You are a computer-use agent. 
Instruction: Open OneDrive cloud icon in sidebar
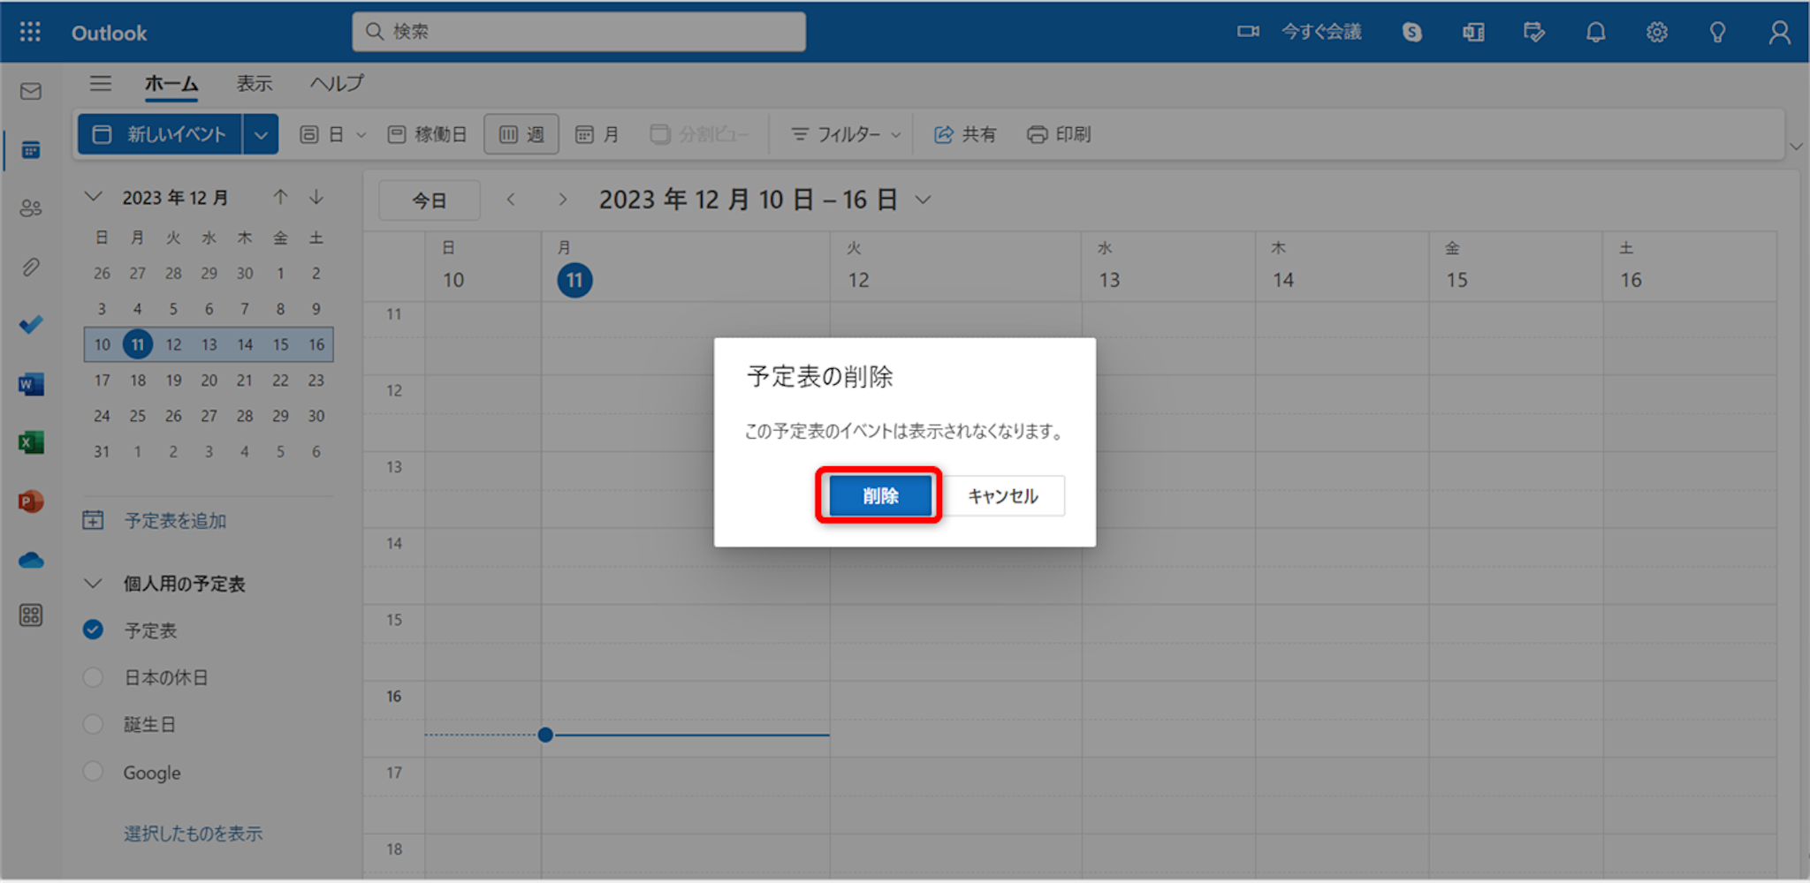31,561
